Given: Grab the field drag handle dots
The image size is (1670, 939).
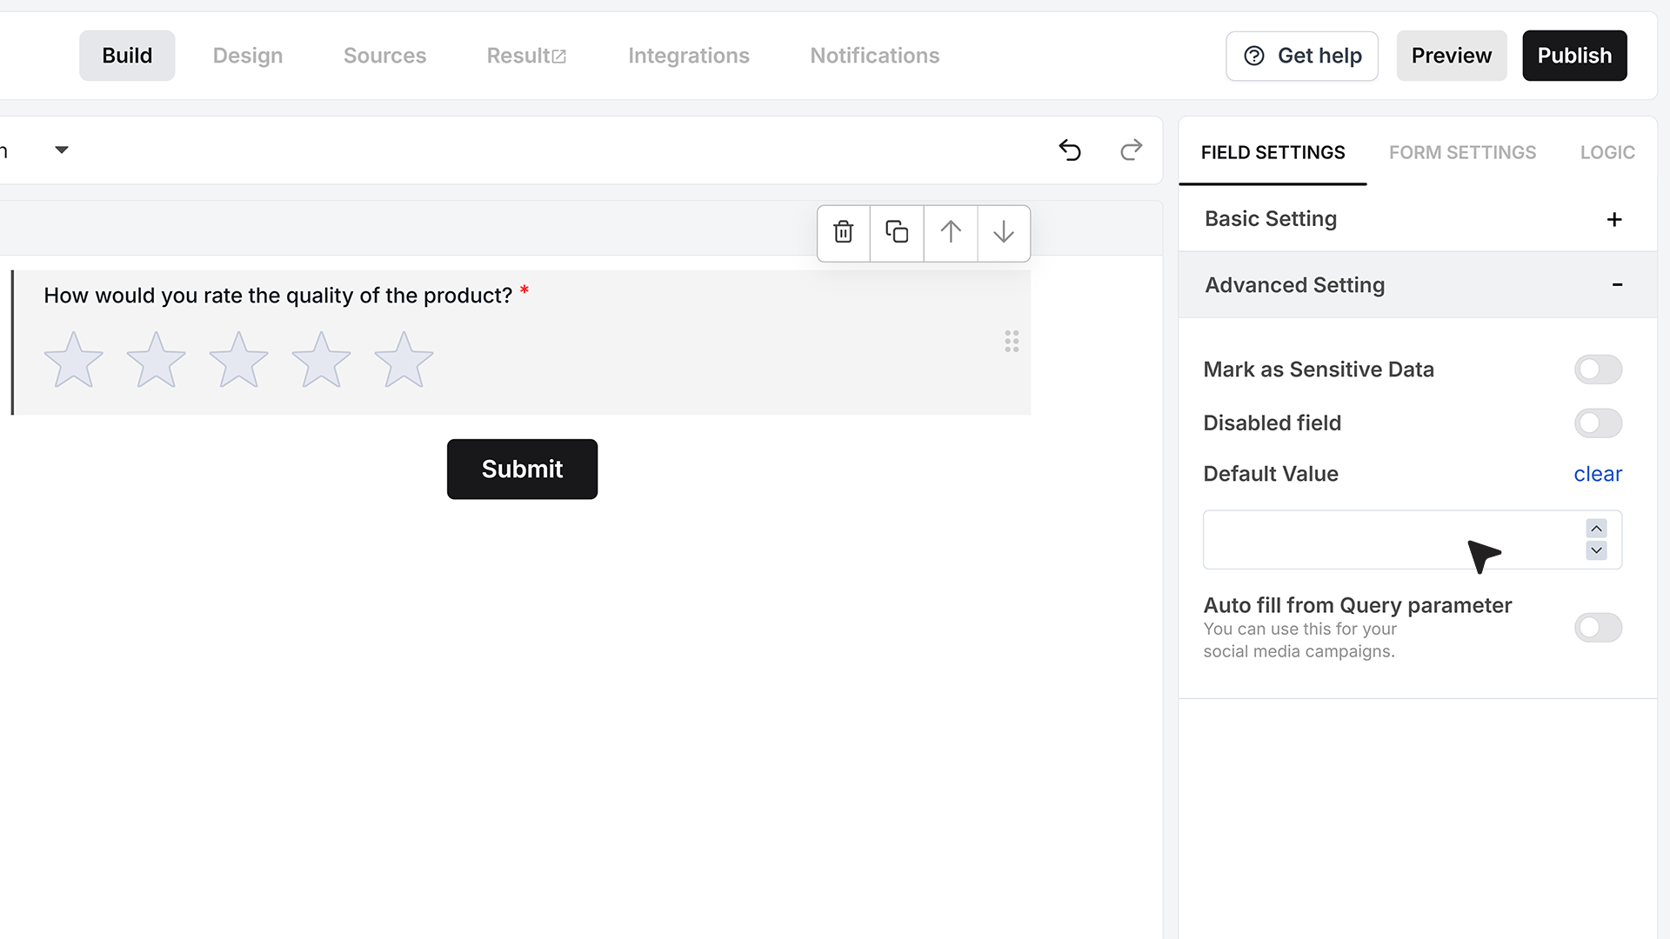Looking at the screenshot, I should point(1012,341).
